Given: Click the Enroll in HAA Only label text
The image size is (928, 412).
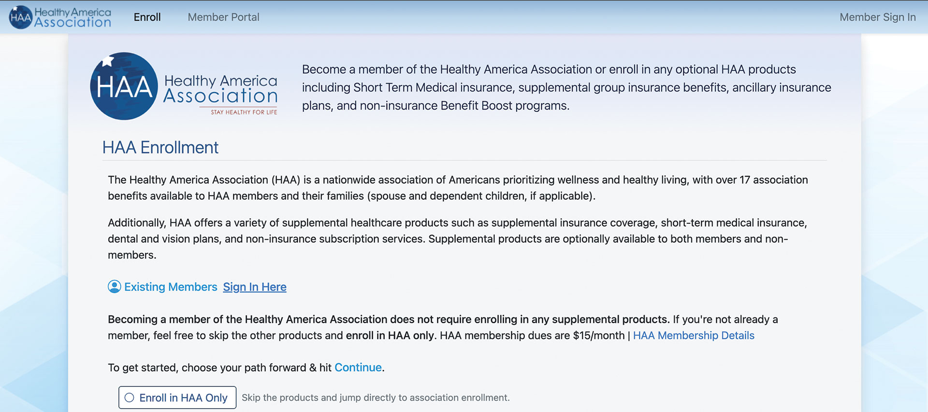Looking at the screenshot, I should pos(183,398).
